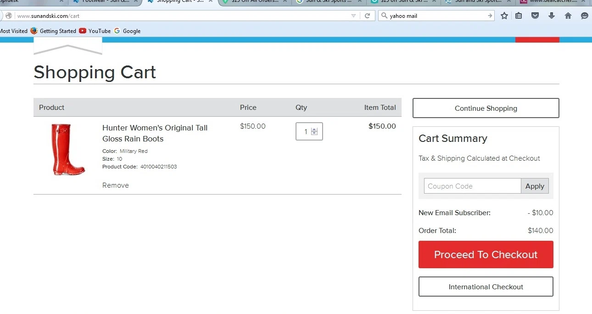Image resolution: width=592 pixels, height=314 pixels.
Task: Click the Military Red color value
Action: 134,151
